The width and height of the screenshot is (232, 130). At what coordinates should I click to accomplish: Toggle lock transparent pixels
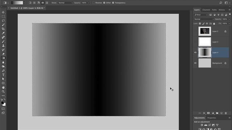pos(200,23)
